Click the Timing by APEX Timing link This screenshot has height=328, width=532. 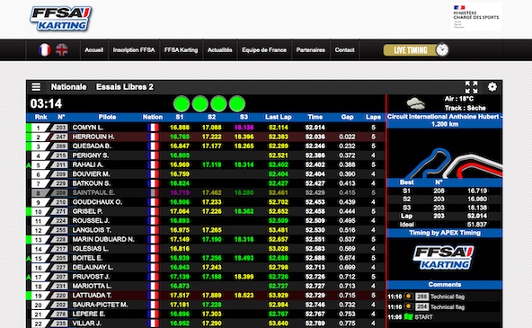(445, 233)
